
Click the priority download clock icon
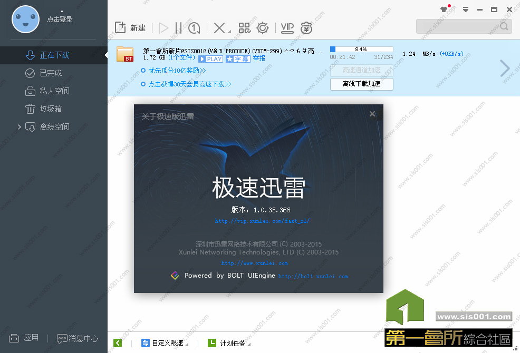tap(194, 28)
